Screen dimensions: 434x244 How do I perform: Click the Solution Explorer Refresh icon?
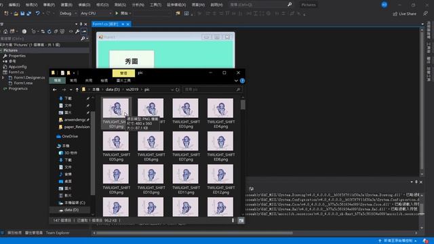pos(50,32)
